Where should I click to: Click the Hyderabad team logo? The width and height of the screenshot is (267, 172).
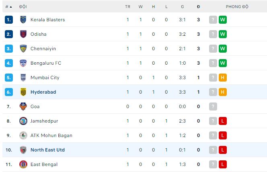pyautogui.click(x=23, y=92)
